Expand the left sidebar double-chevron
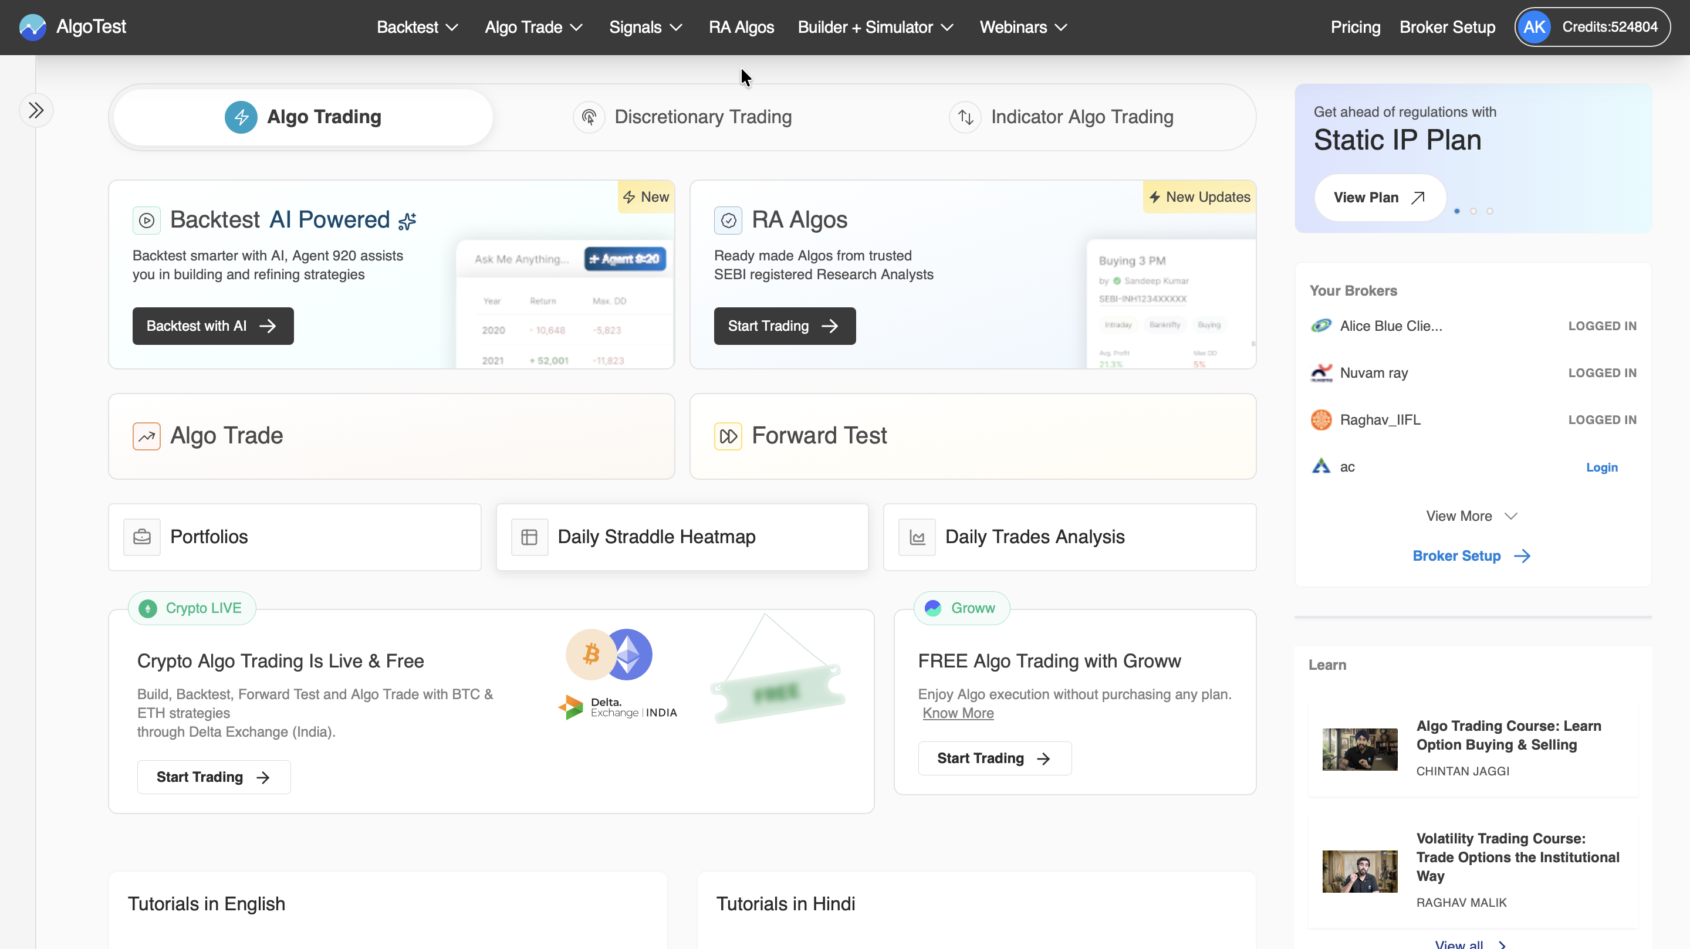The image size is (1690, 949). click(x=36, y=110)
